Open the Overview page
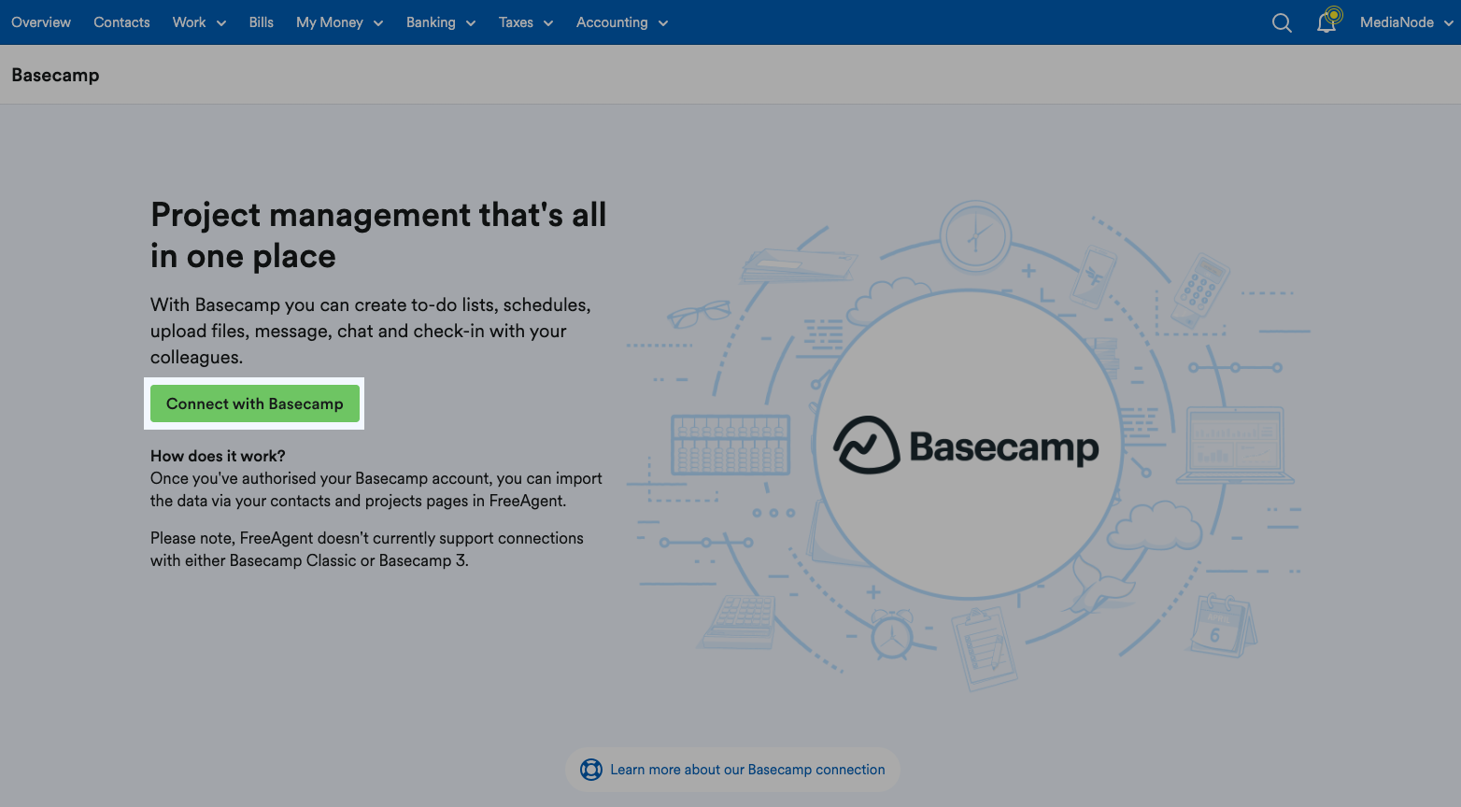Screen dimensions: 1461x807 tap(41, 22)
